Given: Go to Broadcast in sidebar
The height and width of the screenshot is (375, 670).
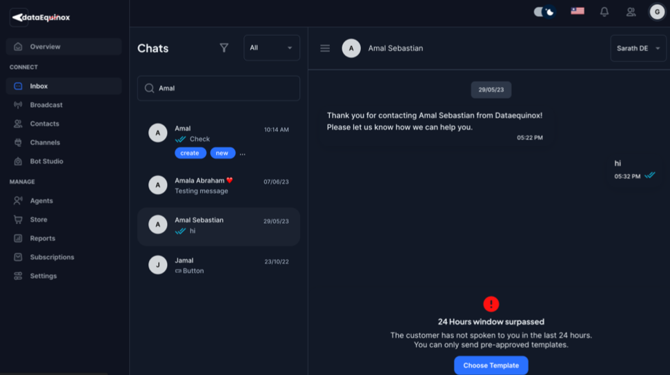Looking at the screenshot, I should (x=46, y=105).
